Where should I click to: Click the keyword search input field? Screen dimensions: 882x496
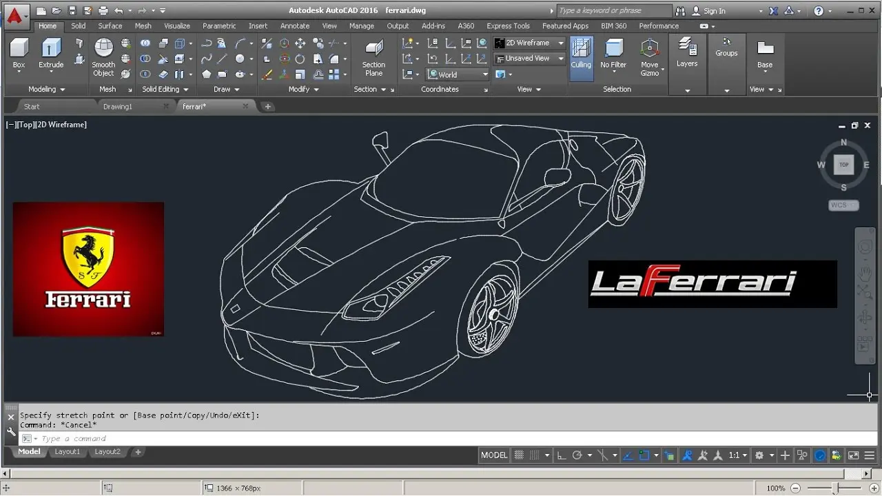tap(613, 11)
